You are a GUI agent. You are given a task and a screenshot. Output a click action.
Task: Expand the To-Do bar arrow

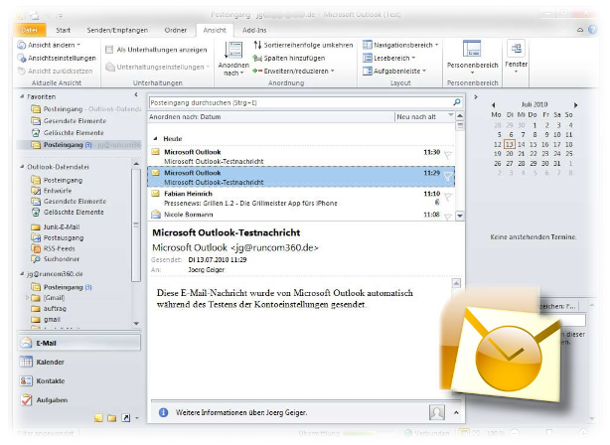click(476, 97)
